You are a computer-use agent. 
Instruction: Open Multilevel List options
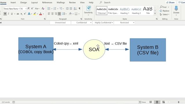coord(62,8)
